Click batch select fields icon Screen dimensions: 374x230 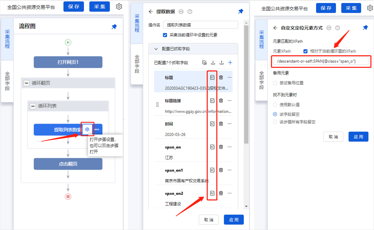coord(204,63)
